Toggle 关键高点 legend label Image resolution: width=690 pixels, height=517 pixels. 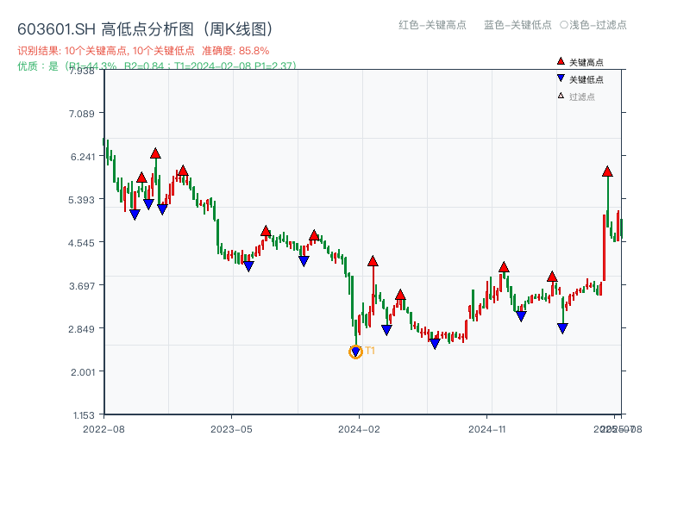pos(586,62)
